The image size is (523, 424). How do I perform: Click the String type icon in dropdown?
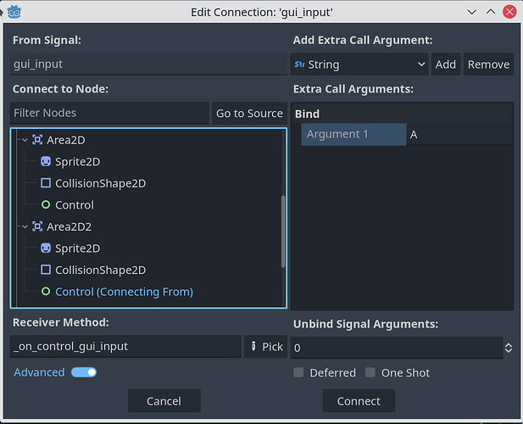pyautogui.click(x=298, y=64)
